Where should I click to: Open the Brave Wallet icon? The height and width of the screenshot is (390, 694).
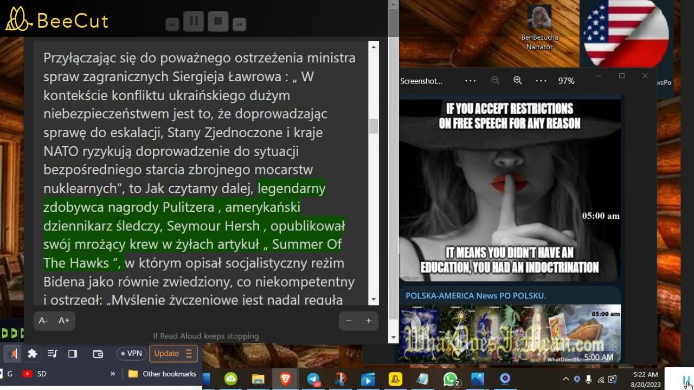(x=98, y=354)
